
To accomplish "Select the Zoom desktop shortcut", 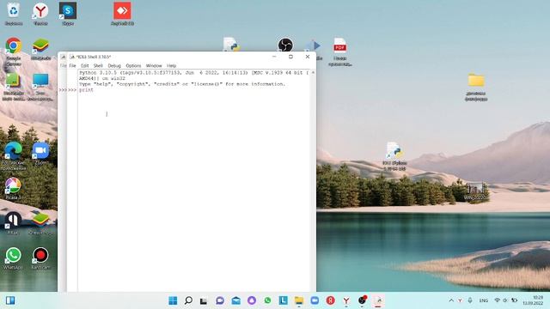I will [x=40, y=154].
